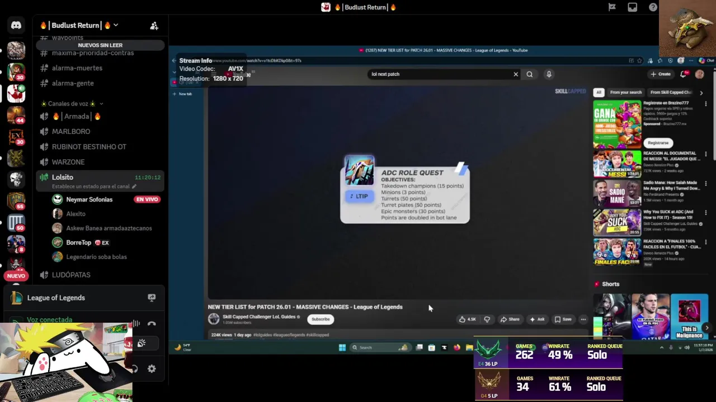Viewport: 716px width, 402px height.
Task: Click the Registrarse sponsored ad button
Action: point(658,143)
